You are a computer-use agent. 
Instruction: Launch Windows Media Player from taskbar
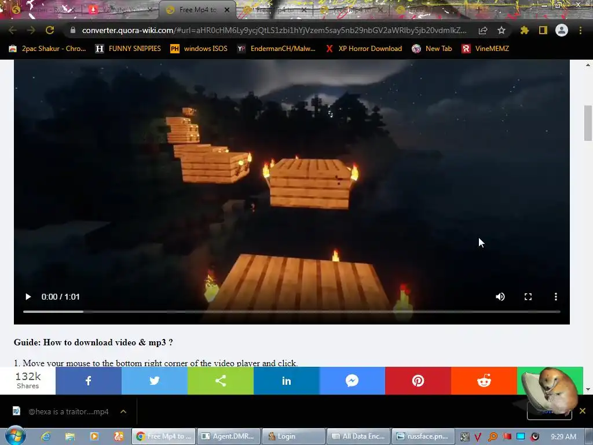click(x=94, y=436)
